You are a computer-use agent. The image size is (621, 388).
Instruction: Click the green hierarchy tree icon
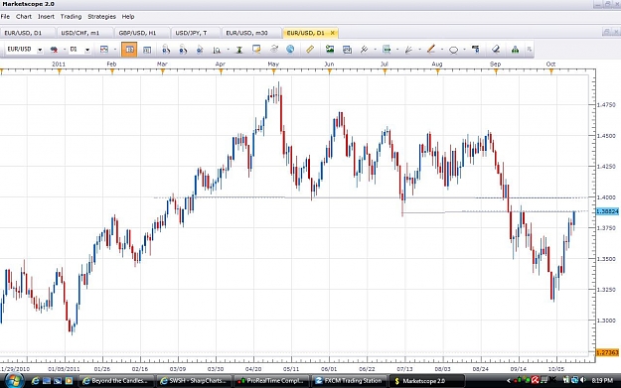point(515,50)
